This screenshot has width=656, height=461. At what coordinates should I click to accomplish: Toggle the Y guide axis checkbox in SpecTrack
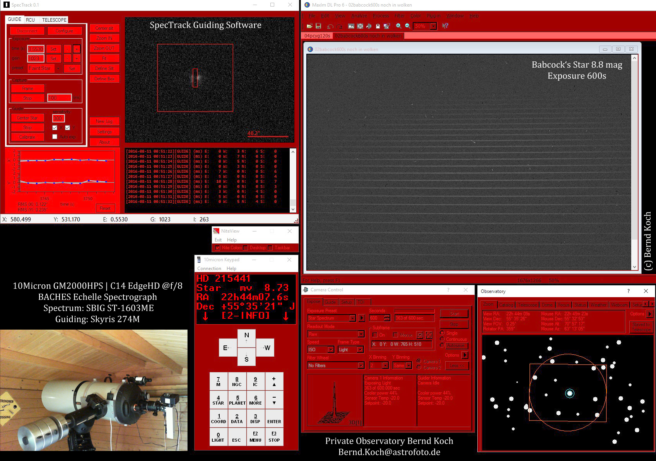coord(68,128)
